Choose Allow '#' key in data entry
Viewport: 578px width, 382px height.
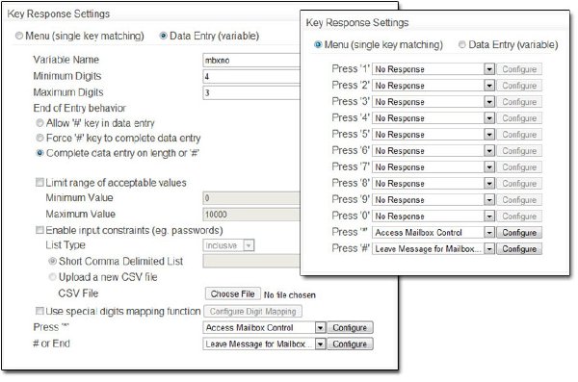(x=39, y=122)
